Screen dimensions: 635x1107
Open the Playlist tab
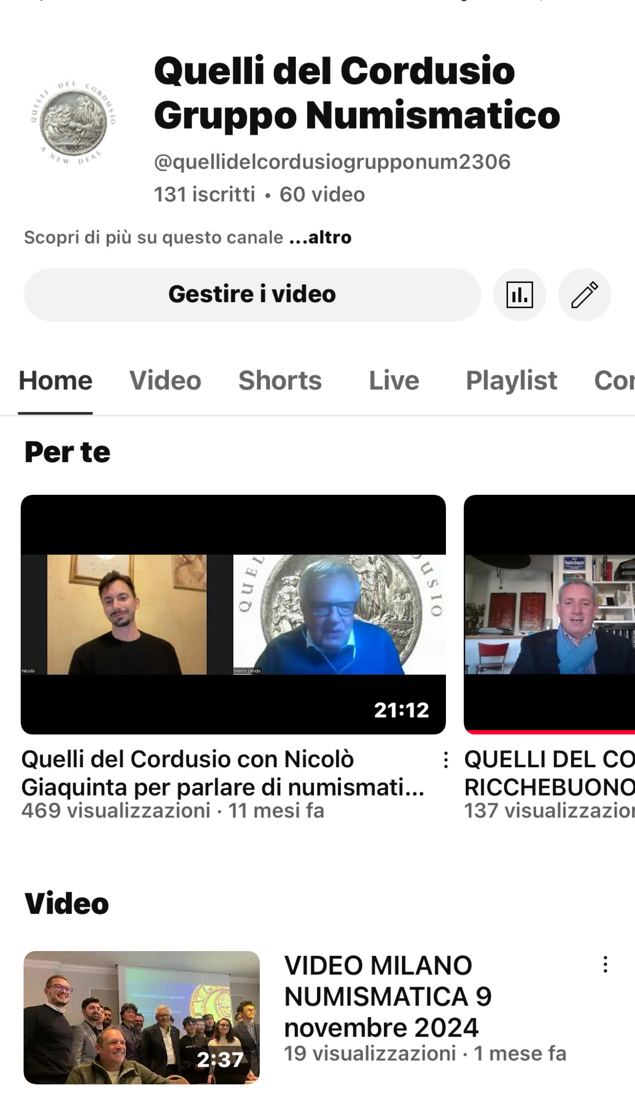(x=511, y=381)
